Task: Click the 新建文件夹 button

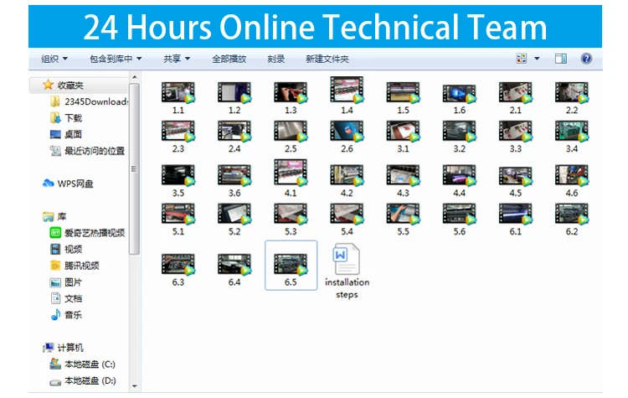Action: (x=327, y=59)
